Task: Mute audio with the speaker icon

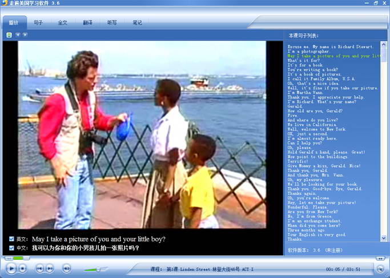Action: click(66, 268)
